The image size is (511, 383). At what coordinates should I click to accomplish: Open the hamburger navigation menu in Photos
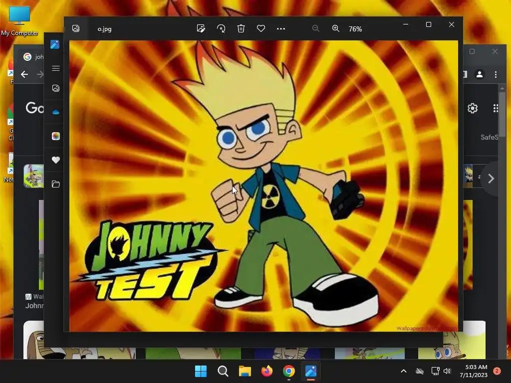coord(56,68)
